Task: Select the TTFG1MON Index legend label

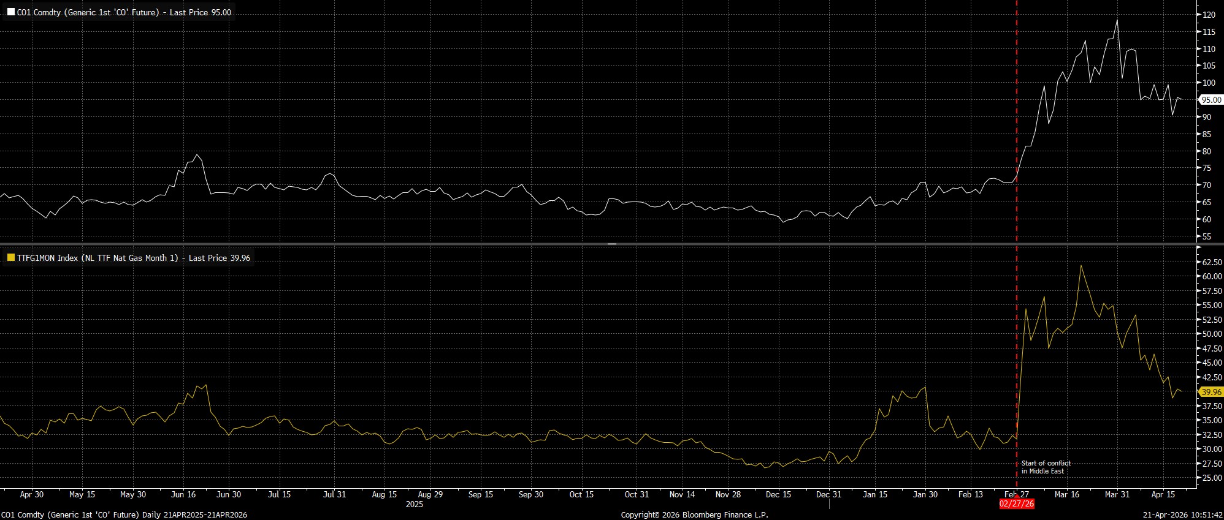Action: pos(133,258)
